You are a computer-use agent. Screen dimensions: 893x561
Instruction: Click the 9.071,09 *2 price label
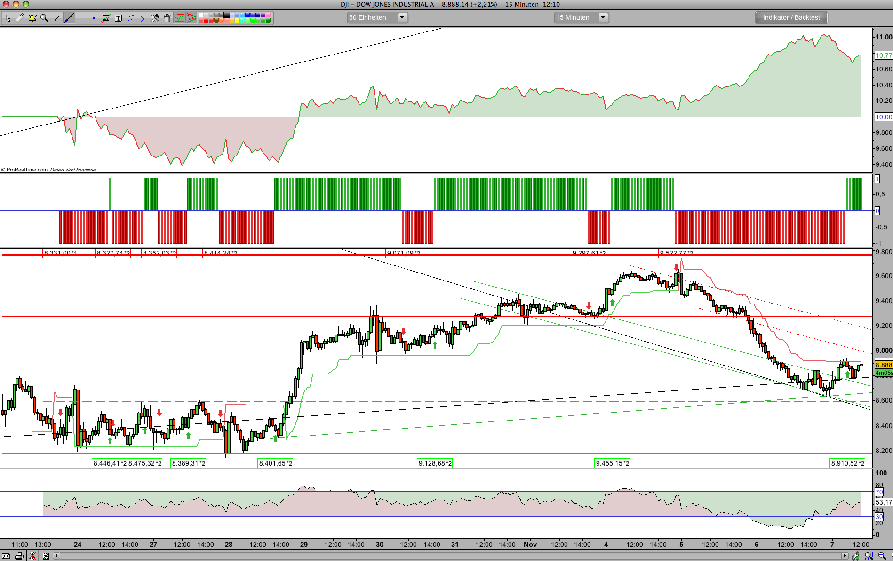coord(403,253)
